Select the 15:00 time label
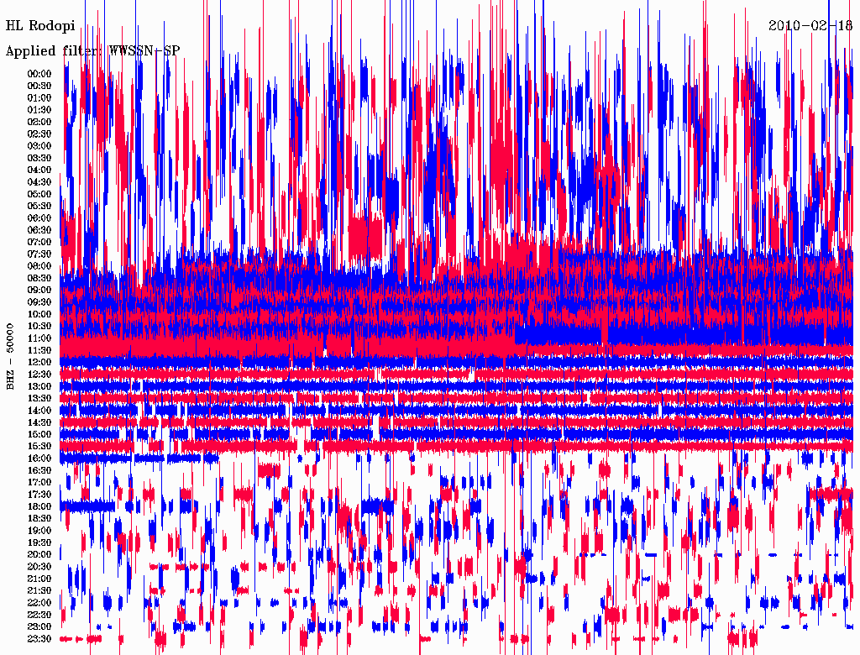Viewport: 860px width, 655px height. pyautogui.click(x=39, y=434)
